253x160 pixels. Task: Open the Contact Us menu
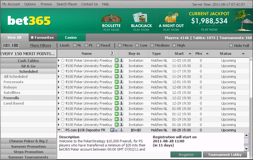point(89,4)
